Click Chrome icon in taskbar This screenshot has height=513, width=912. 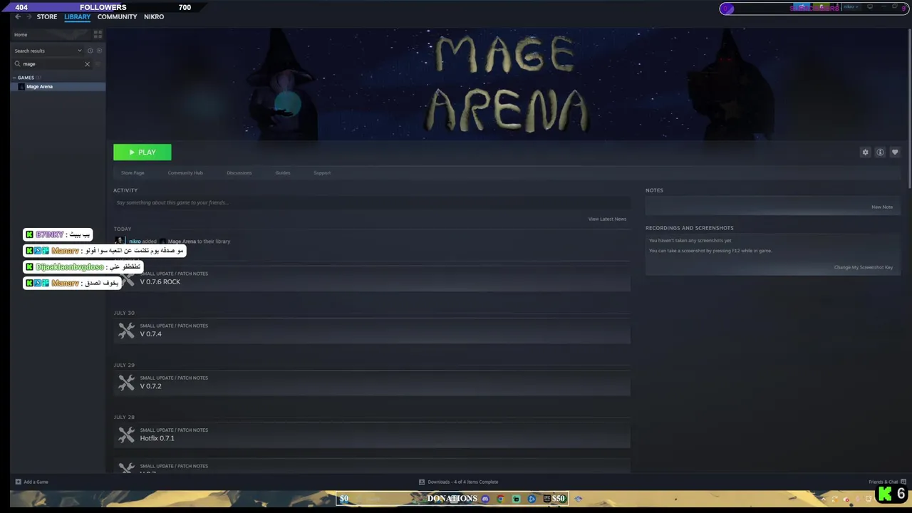click(x=500, y=499)
